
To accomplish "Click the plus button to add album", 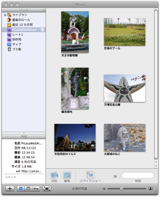I will 10,189.
